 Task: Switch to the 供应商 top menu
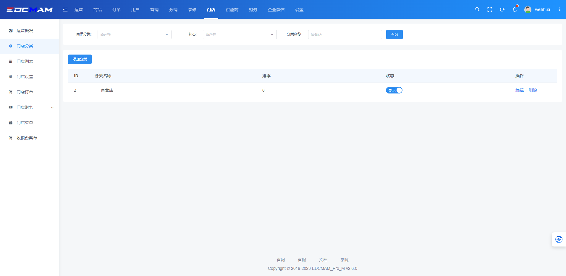[232, 10]
